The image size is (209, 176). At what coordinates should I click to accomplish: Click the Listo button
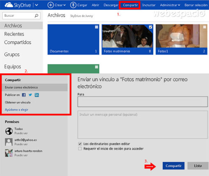(198, 166)
